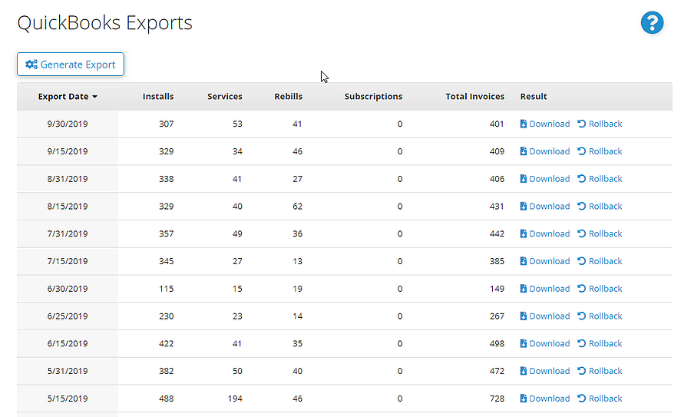This screenshot has height=417, width=681.
Task: Download the 8/15/2019 export file
Action: coord(545,207)
